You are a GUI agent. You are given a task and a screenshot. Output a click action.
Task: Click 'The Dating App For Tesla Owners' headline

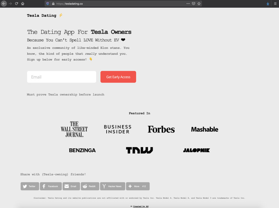79,32
